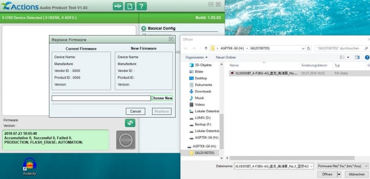This screenshot has height=179, width=370.
Task: Click the Dateiname text field
Action: (x=272, y=166)
